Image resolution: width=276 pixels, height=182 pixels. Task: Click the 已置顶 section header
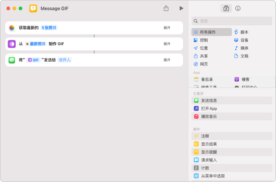click(198, 94)
